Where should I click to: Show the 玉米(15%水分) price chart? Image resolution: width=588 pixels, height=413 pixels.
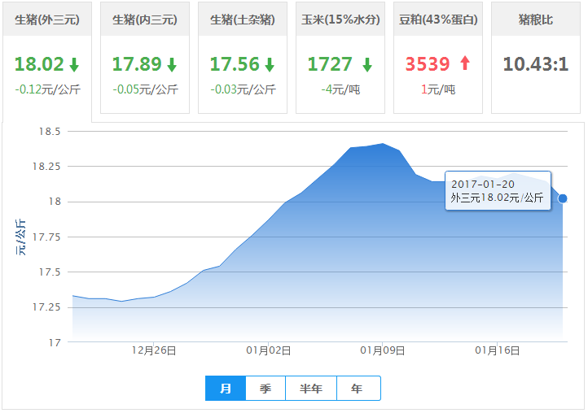[x=340, y=20]
